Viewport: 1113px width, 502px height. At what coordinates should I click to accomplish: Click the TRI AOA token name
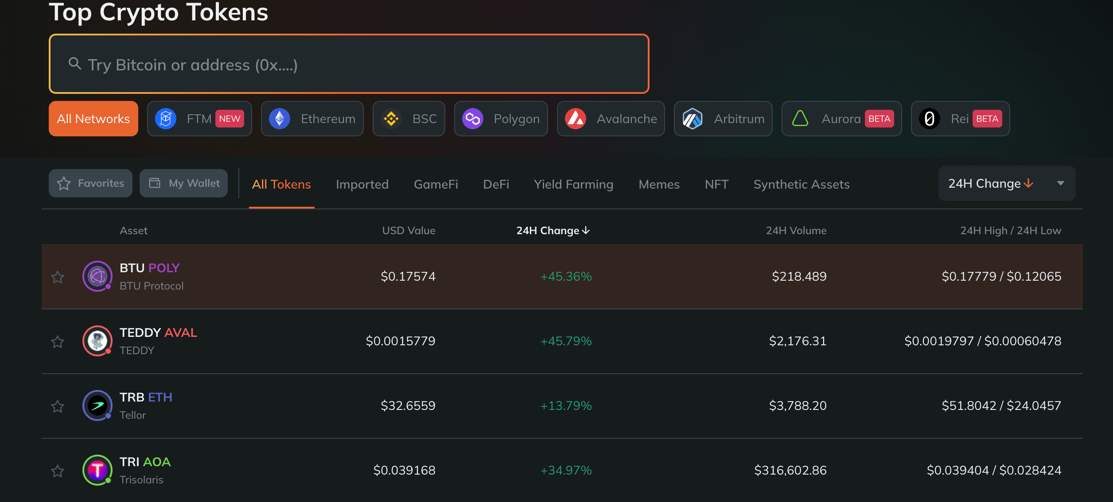[145, 462]
